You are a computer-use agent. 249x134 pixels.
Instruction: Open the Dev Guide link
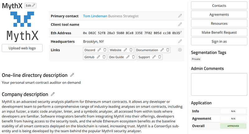tap(116, 57)
